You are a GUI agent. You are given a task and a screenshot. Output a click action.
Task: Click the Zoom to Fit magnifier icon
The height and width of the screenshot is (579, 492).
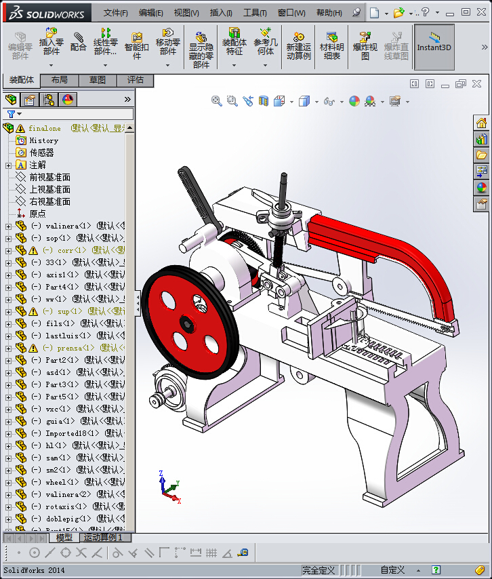[x=217, y=101]
